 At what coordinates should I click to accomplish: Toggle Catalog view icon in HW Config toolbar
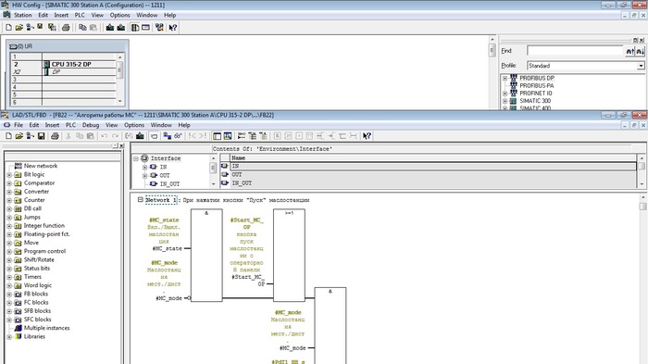point(135,28)
